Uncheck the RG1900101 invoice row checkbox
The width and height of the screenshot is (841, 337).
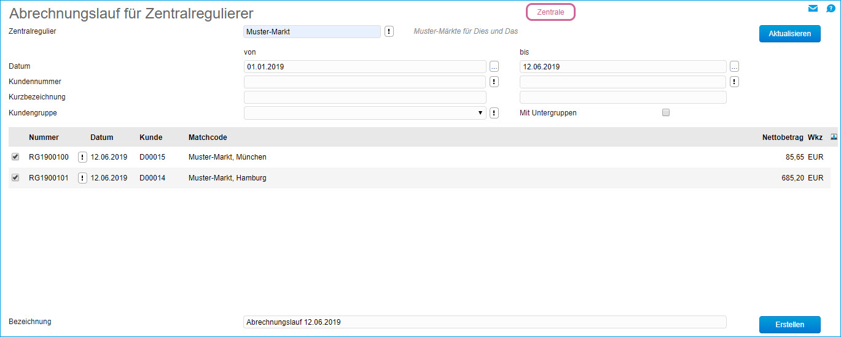(x=15, y=178)
